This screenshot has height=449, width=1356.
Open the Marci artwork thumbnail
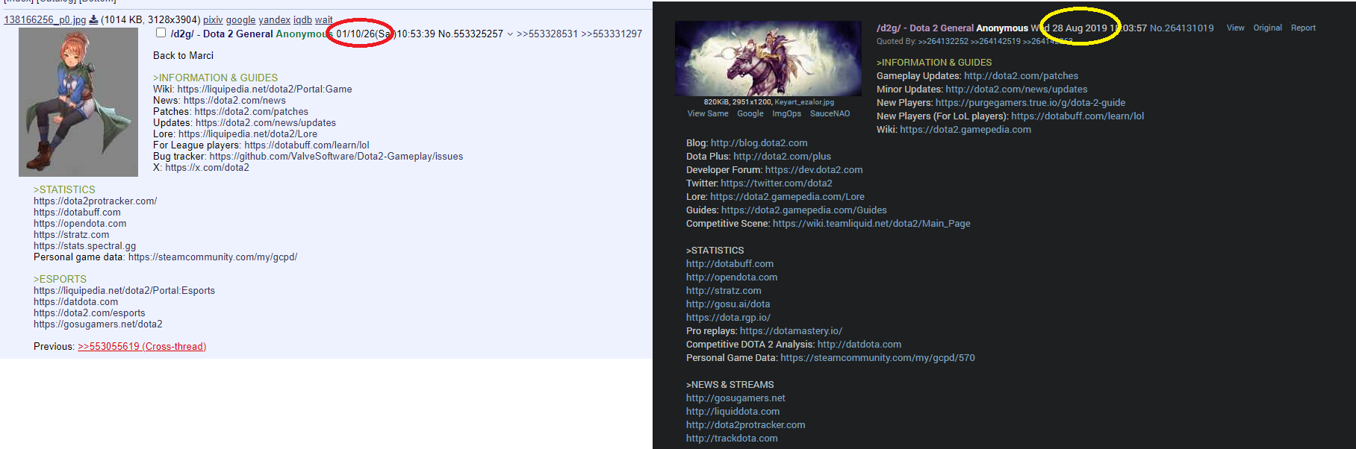pyautogui.click(x=78, y=102)
